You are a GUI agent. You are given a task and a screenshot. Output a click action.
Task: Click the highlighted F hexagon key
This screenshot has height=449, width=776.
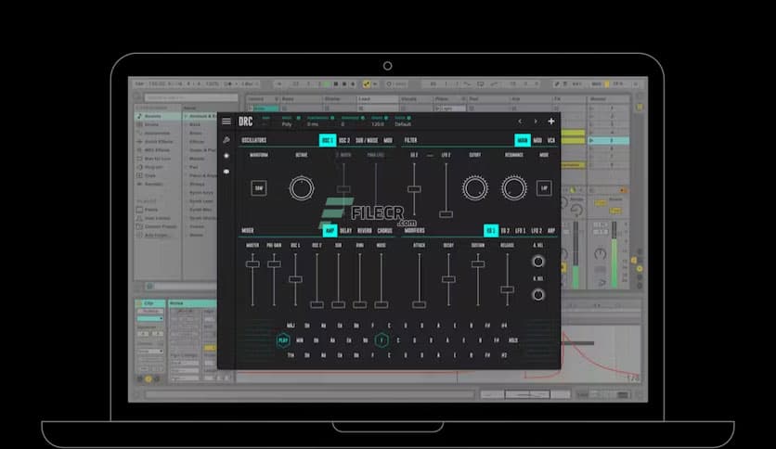(382, 340)
